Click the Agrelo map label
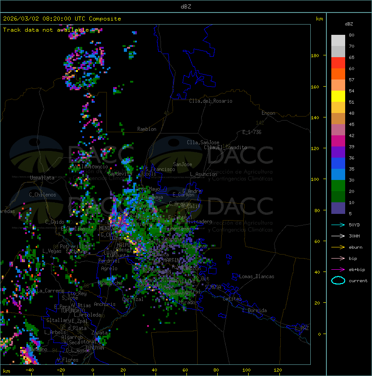 [109, 268]
